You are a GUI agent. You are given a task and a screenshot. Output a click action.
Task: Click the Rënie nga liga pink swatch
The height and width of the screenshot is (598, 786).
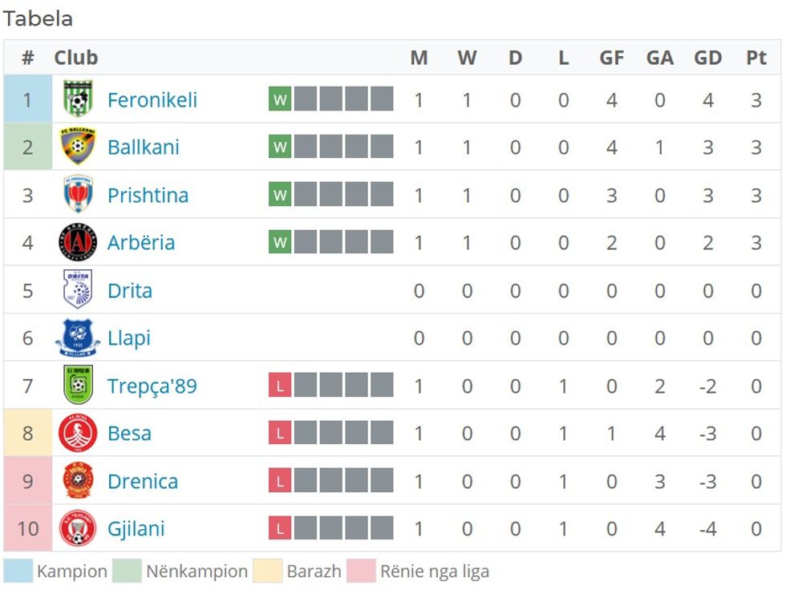[x=361, y=572]
